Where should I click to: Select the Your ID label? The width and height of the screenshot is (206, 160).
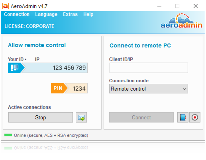pyautogui.click(x=16, y=59)
